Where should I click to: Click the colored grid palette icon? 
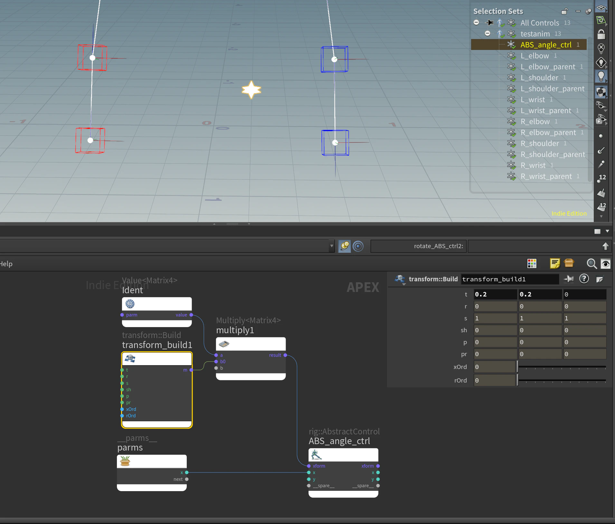point(532,264)
